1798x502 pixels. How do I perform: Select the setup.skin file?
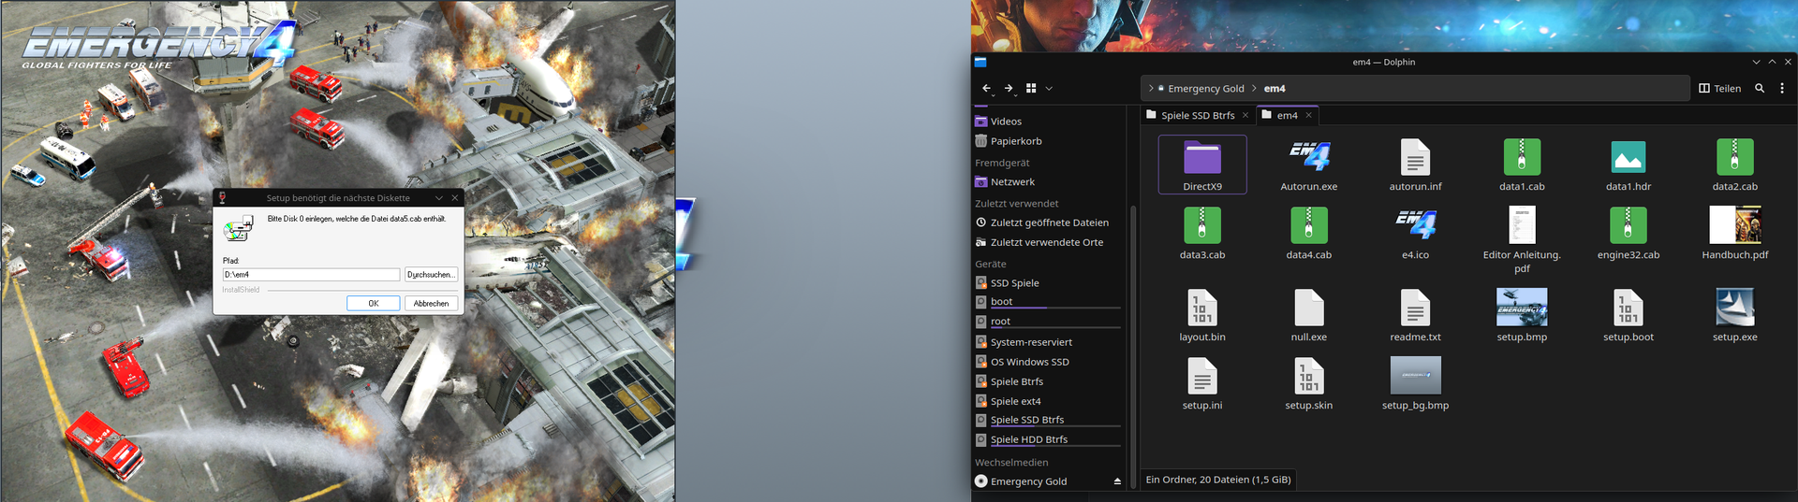[1309, 383]
